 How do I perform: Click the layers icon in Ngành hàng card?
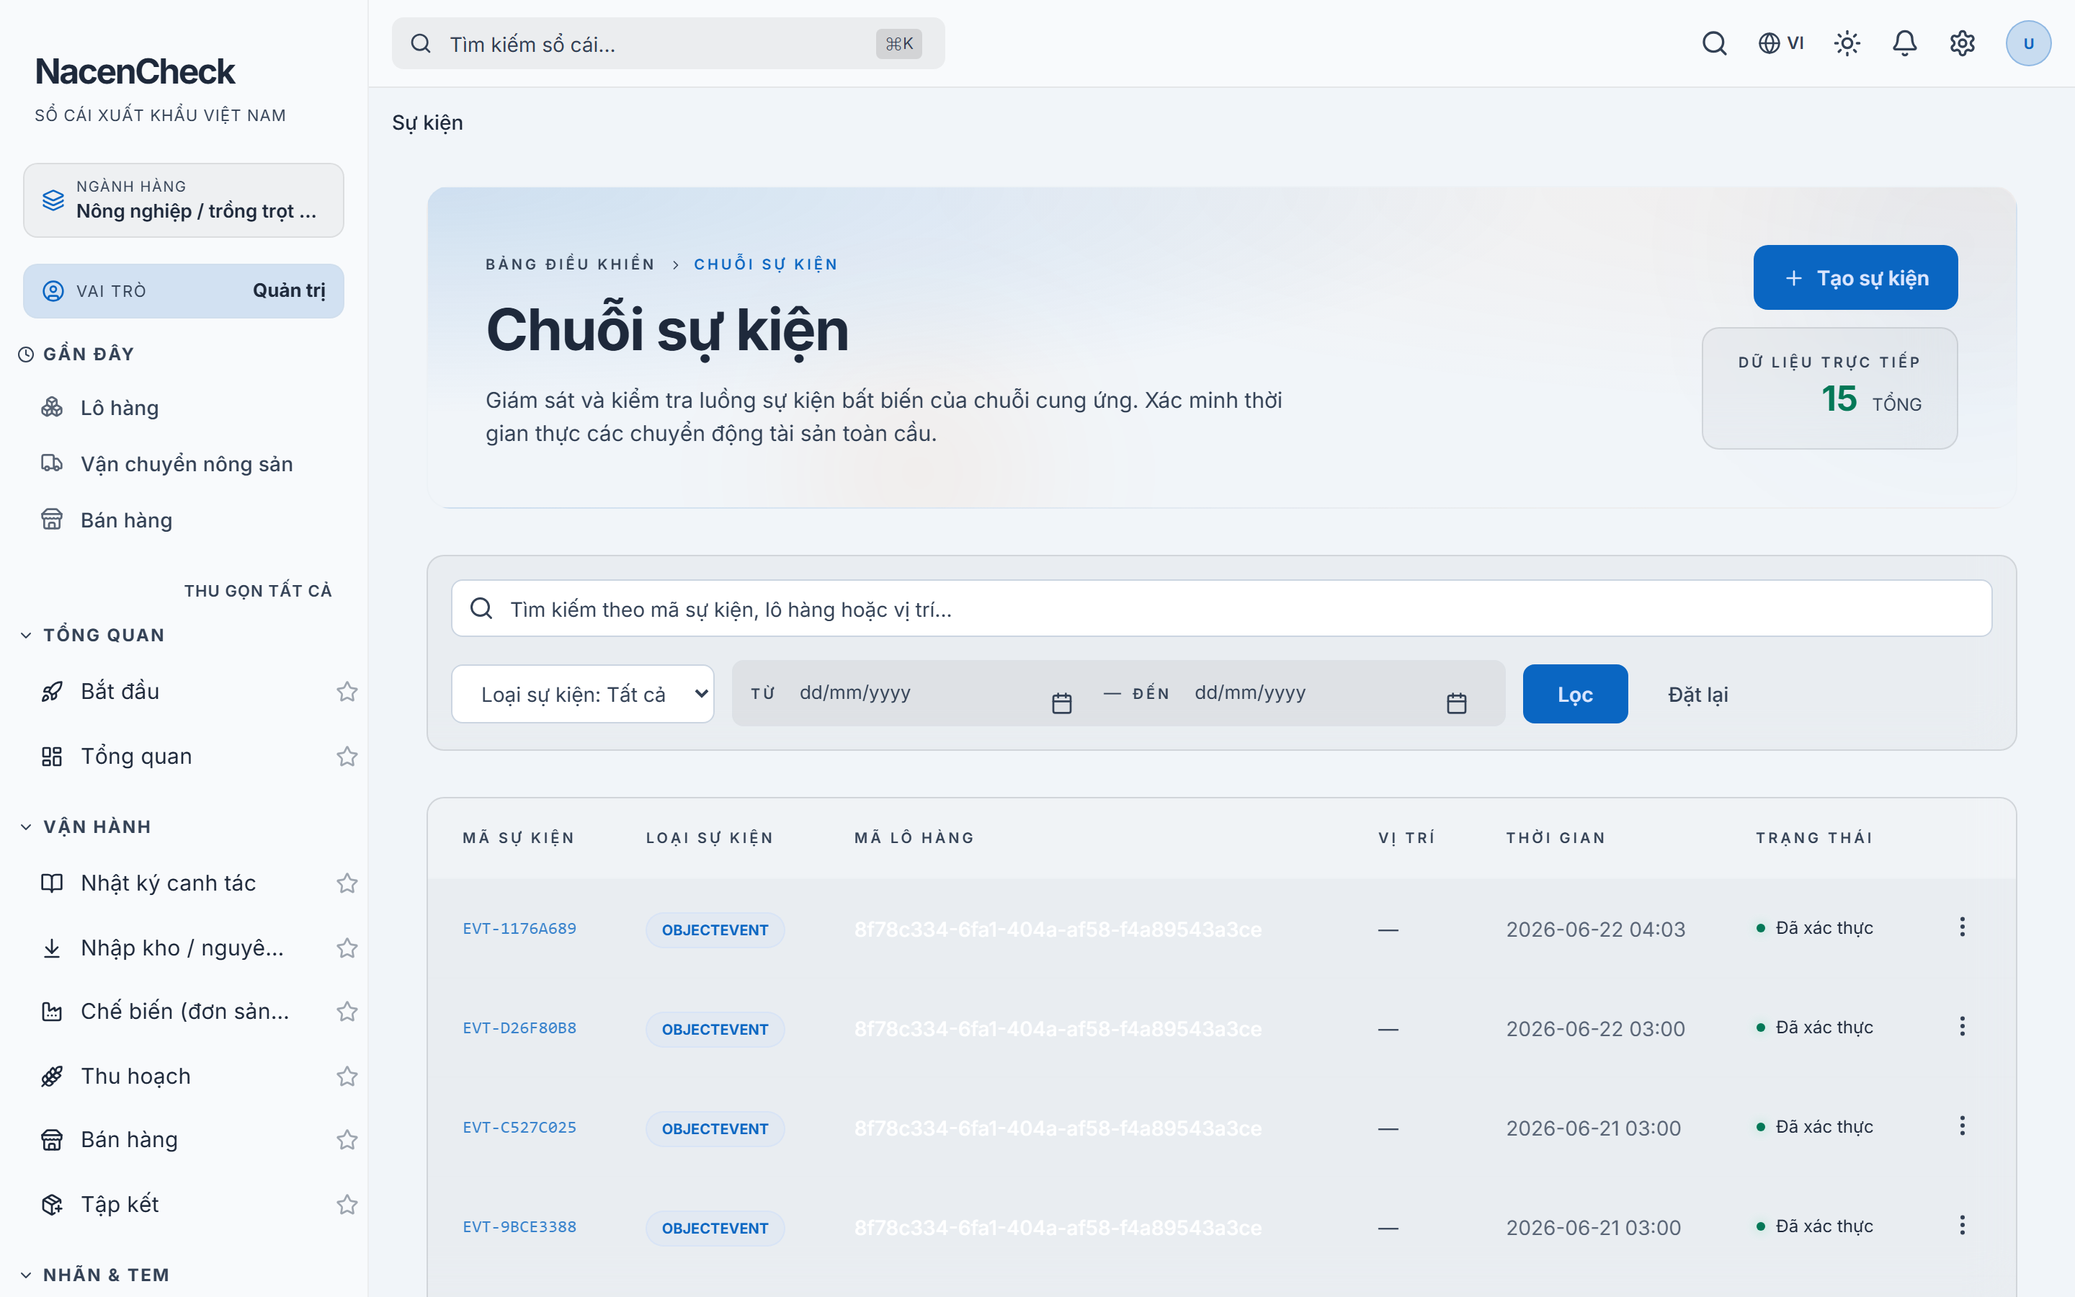pyautogui.click(x=53, y=200)
